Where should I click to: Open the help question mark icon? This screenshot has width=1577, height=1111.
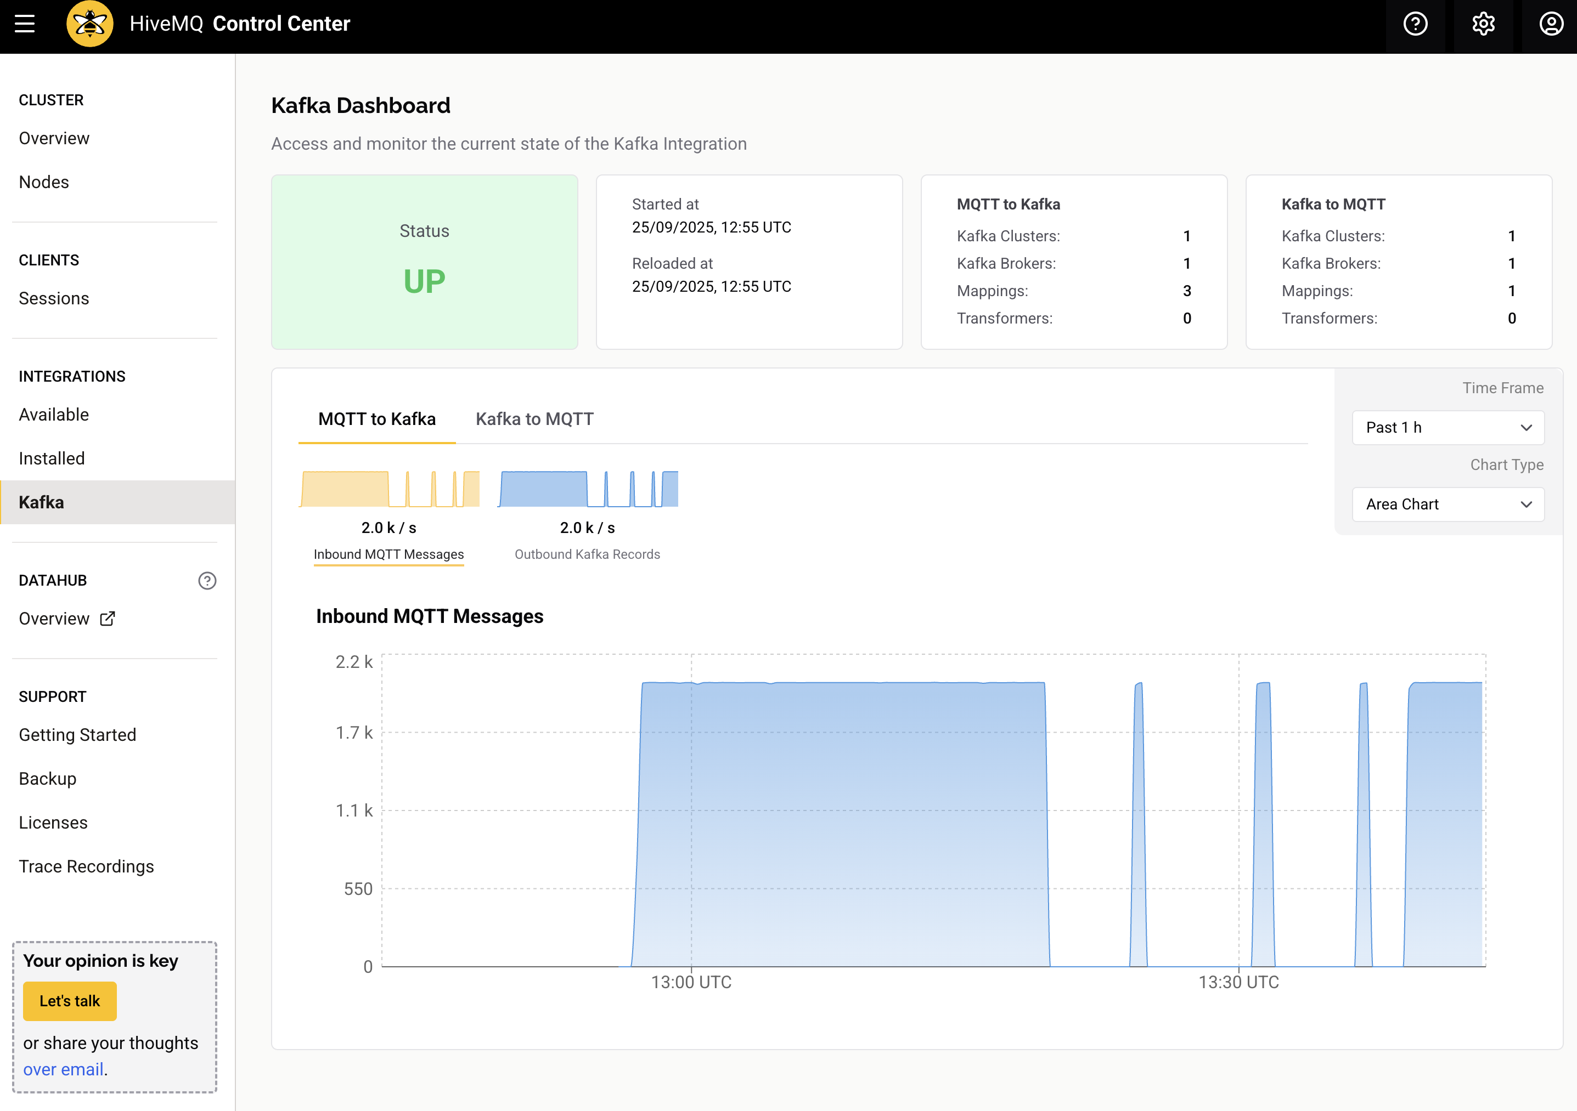click(1415, 24)
